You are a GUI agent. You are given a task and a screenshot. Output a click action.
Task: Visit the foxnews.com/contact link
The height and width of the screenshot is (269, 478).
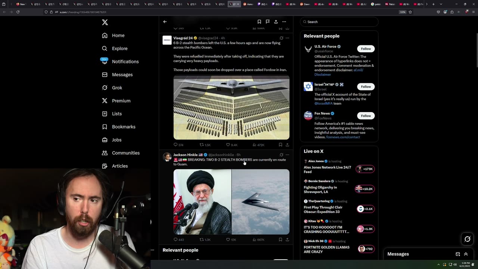pos(343,137)
